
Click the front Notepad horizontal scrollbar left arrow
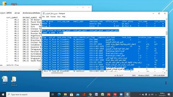pos(43,73)
